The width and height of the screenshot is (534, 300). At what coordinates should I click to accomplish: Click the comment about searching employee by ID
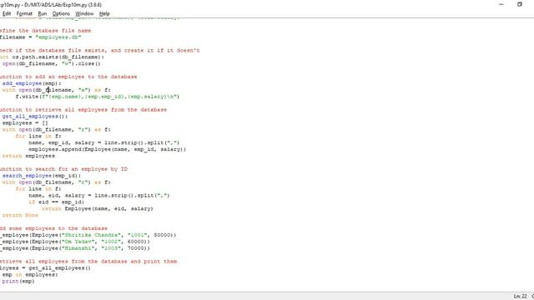[63, 169]
